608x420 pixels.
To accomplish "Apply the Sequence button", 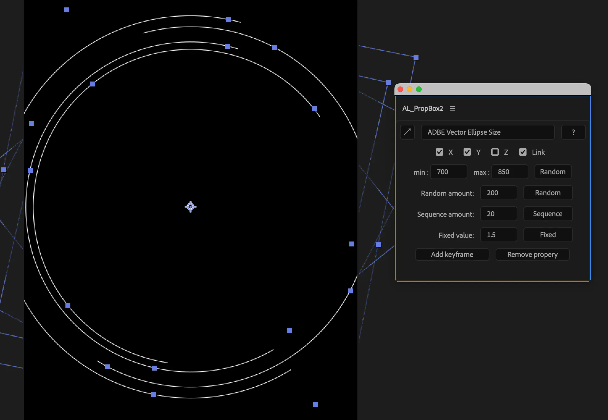I will pos(548,214).
